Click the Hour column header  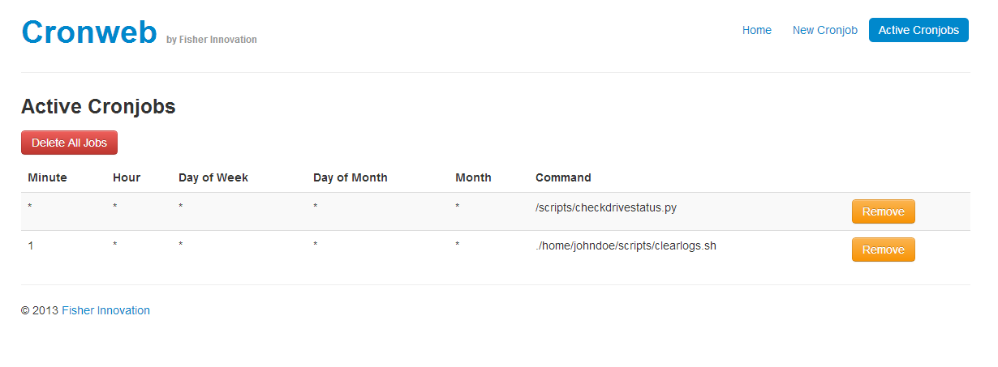coord(127,177)
